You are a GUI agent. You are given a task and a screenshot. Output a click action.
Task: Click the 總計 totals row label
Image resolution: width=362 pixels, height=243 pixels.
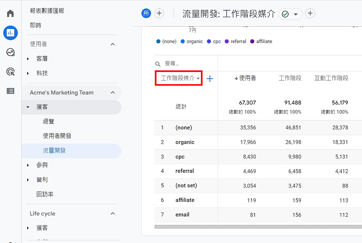[x=181, y=107]
